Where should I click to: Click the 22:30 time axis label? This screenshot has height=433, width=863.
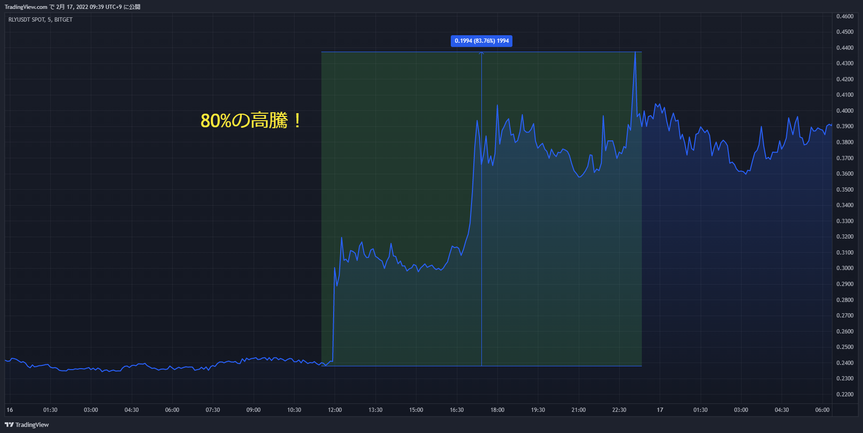click(x=619, y=410)
